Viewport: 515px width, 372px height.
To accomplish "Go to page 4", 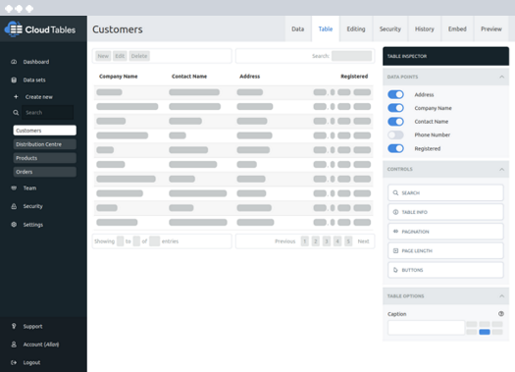I will coord(337,241).
